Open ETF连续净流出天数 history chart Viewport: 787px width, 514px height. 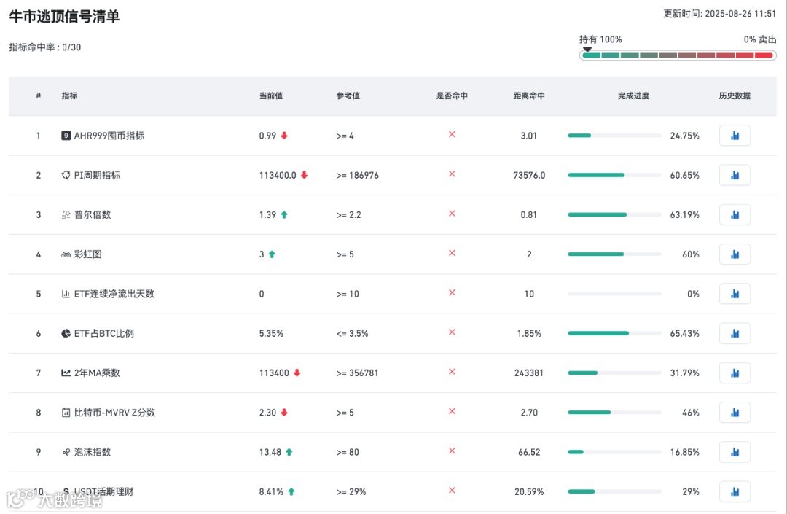[735, 294]
